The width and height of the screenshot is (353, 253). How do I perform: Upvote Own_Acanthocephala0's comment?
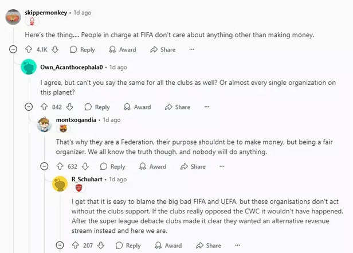point(44,107)
